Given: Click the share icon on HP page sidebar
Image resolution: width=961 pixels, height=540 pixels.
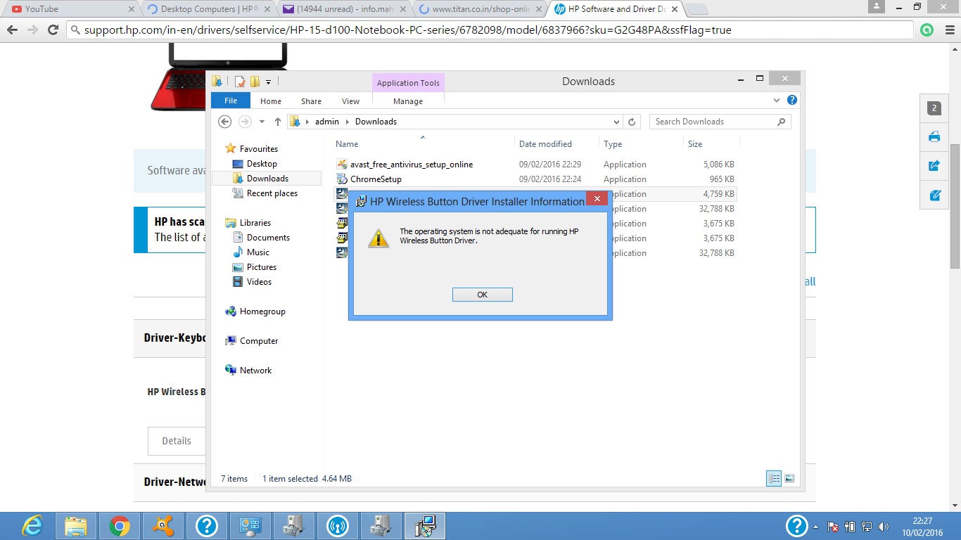Looking at the screenshot, I should (x=934, y=166).
